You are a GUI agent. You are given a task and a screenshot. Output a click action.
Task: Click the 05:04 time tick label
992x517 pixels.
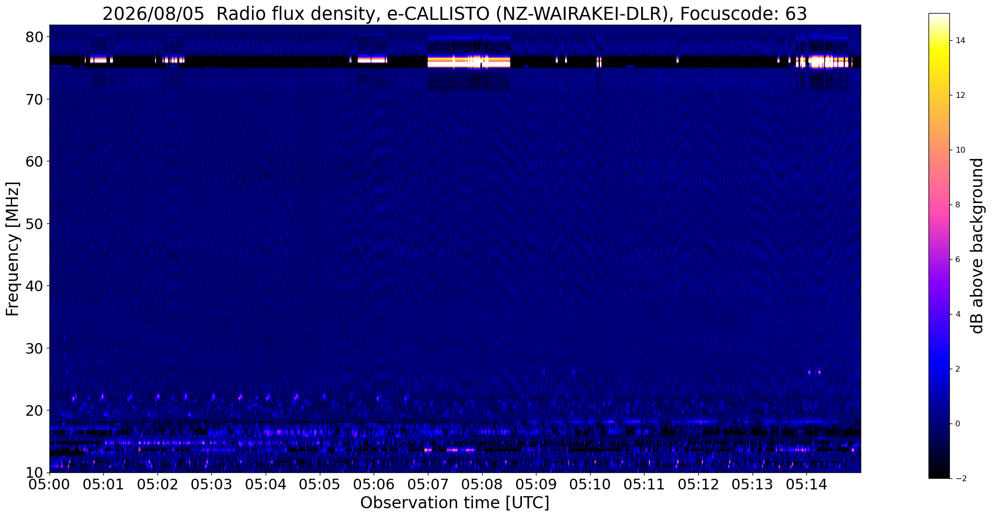266,485
